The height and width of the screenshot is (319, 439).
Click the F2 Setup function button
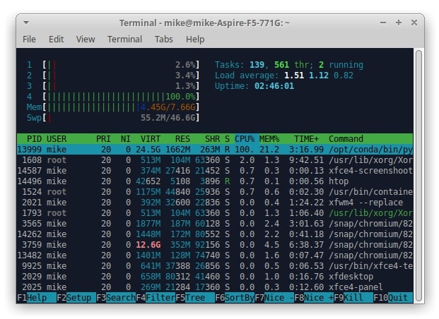tap(76, 298)
